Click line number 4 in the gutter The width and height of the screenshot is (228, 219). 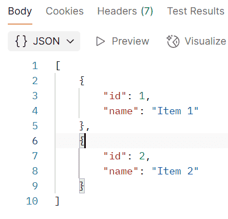click(35, 111)
